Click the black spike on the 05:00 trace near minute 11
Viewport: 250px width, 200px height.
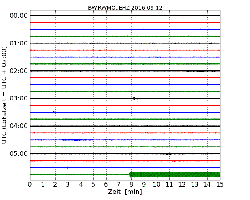[167, 154]
